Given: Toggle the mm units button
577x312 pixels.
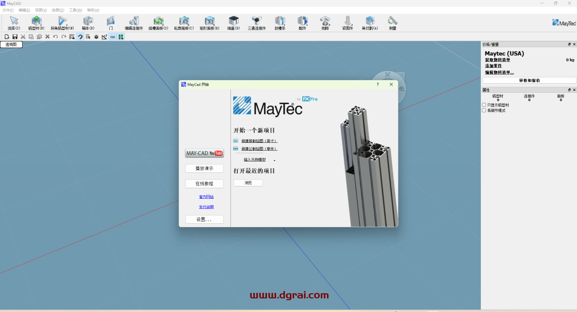Looking at the screenshot, I should [112, 36].
